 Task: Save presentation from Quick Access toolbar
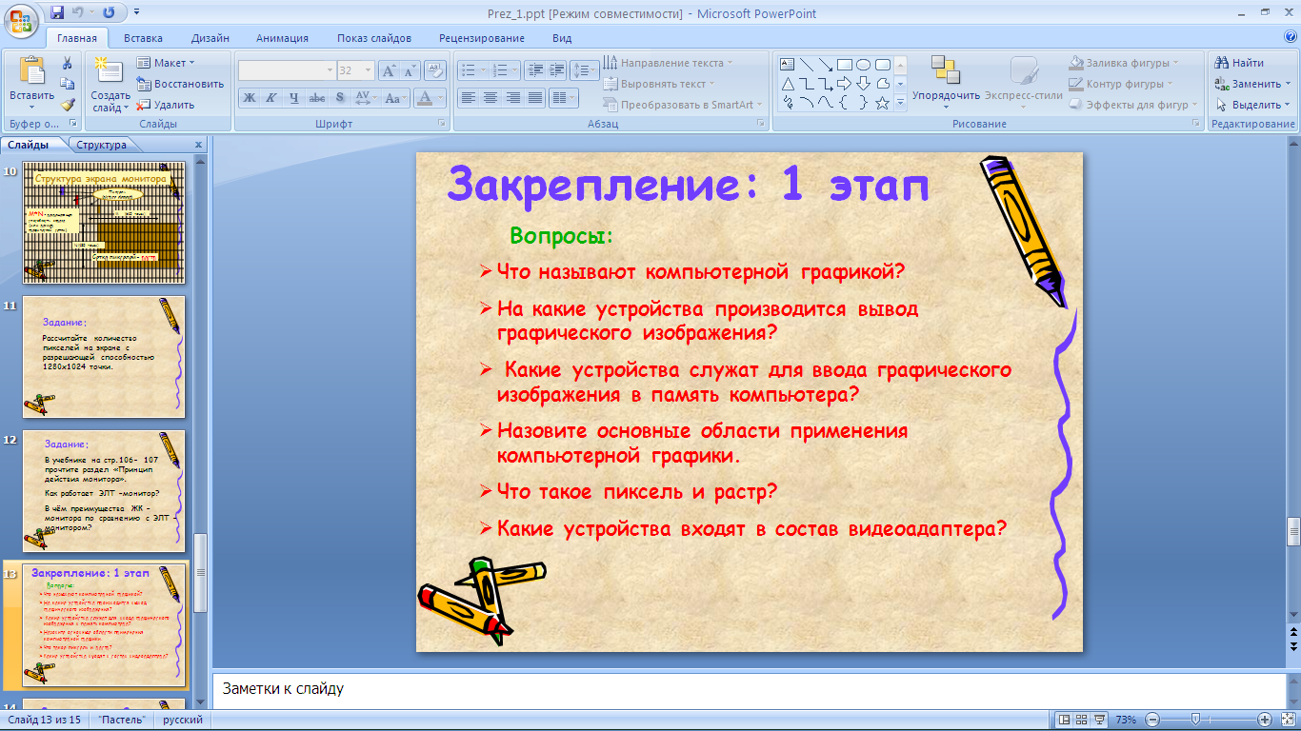click(57, 13)
